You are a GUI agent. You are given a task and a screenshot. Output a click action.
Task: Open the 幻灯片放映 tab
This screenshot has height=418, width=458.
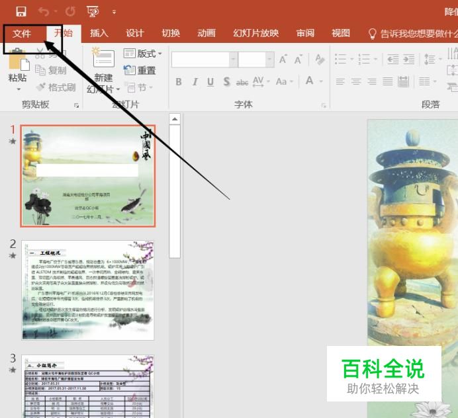256,33
